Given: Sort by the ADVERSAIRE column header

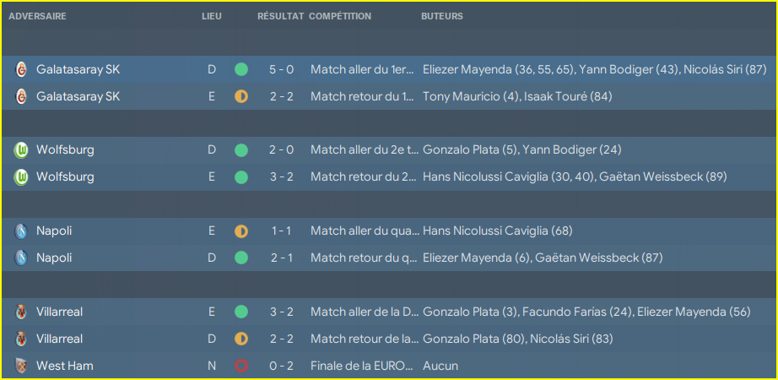Looking at the screenshot, I should [x=38, y=16].
